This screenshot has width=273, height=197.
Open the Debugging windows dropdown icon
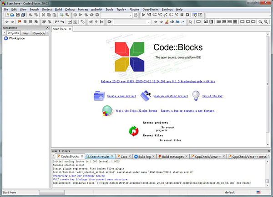tap(195, 15)
